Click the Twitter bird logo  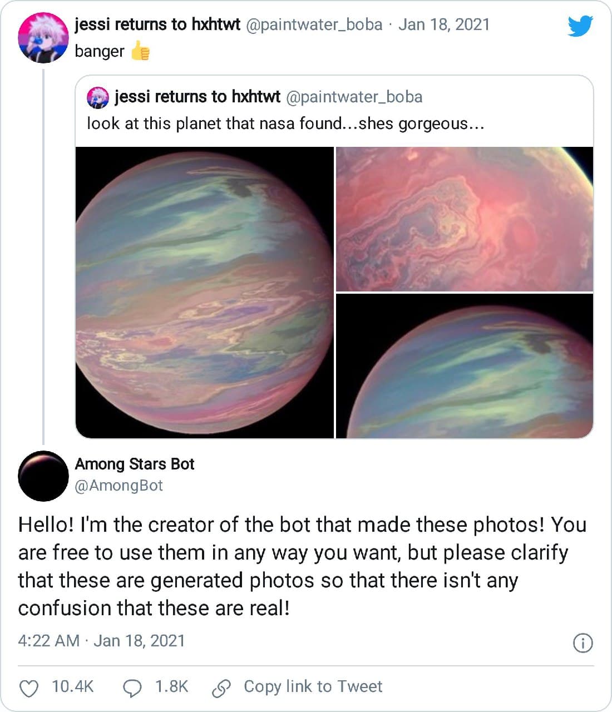click(580, 26)
